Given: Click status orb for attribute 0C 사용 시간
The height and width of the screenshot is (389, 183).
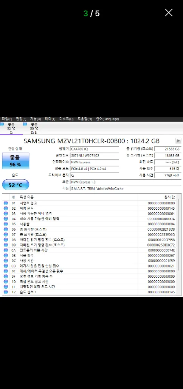Looking at the screenshot, I should 6,261.
